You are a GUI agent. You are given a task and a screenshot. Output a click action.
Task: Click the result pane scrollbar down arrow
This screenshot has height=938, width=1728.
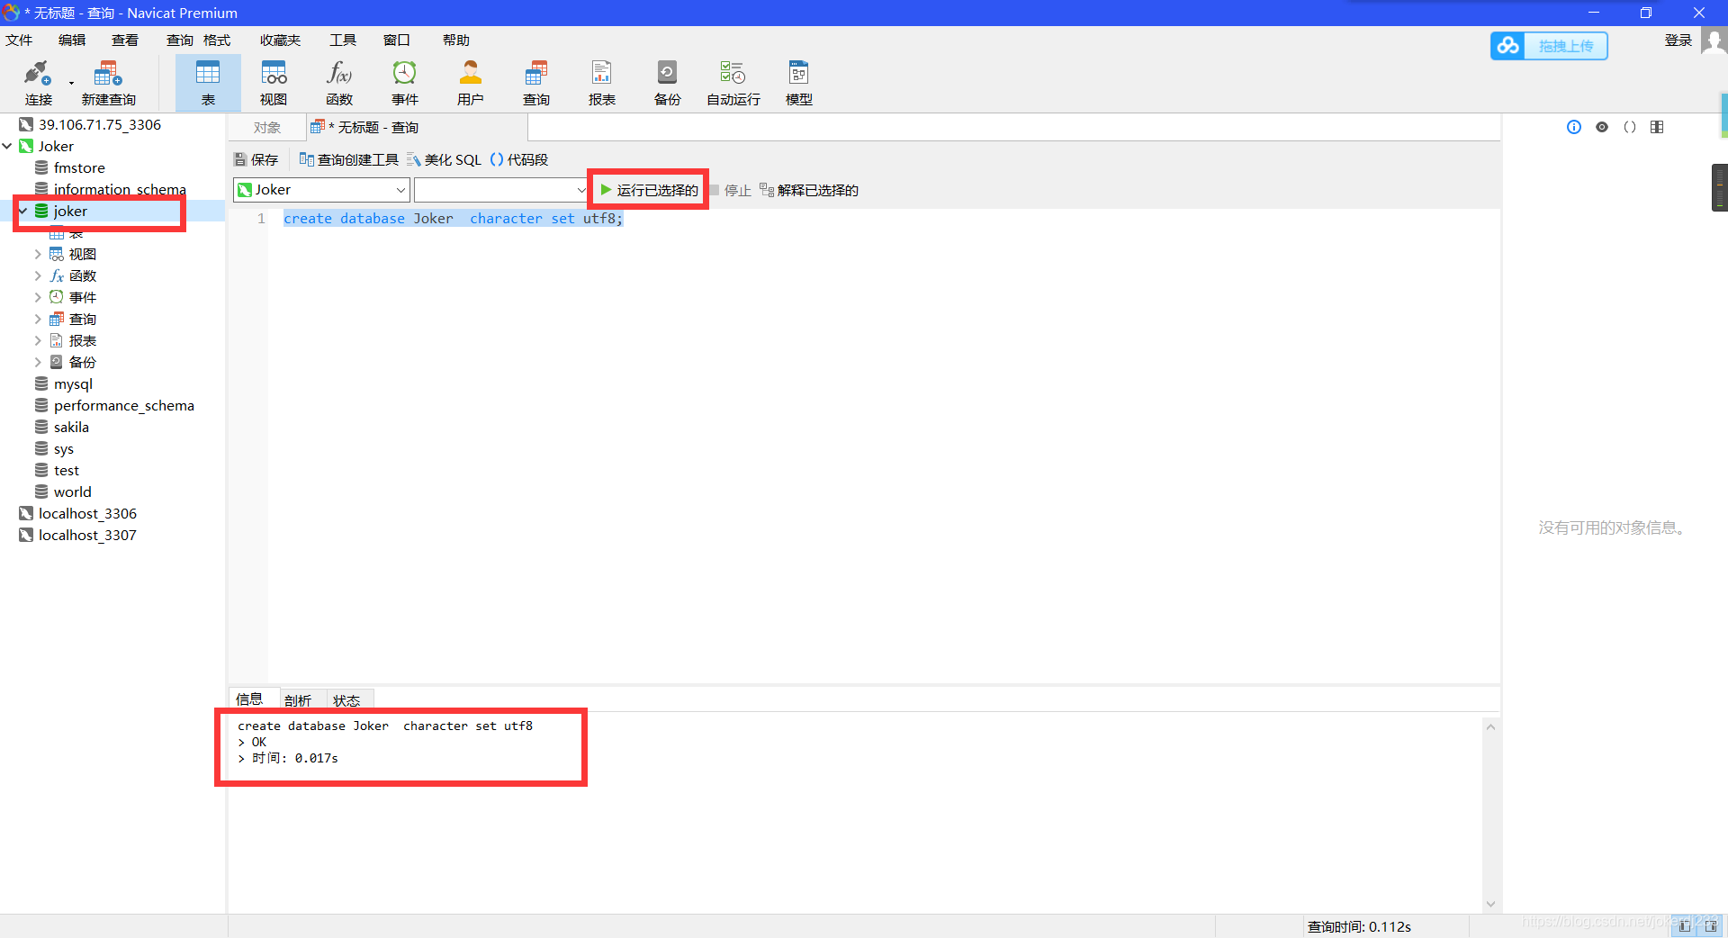1490,904
